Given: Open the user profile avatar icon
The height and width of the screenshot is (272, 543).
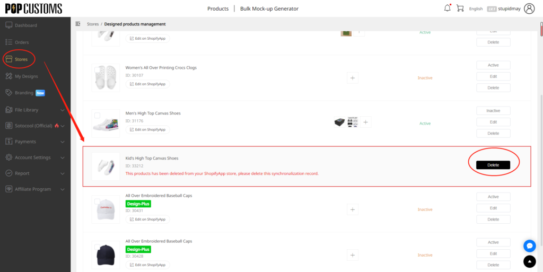Looking at the screenshot, I should click(x=530, y=8).
